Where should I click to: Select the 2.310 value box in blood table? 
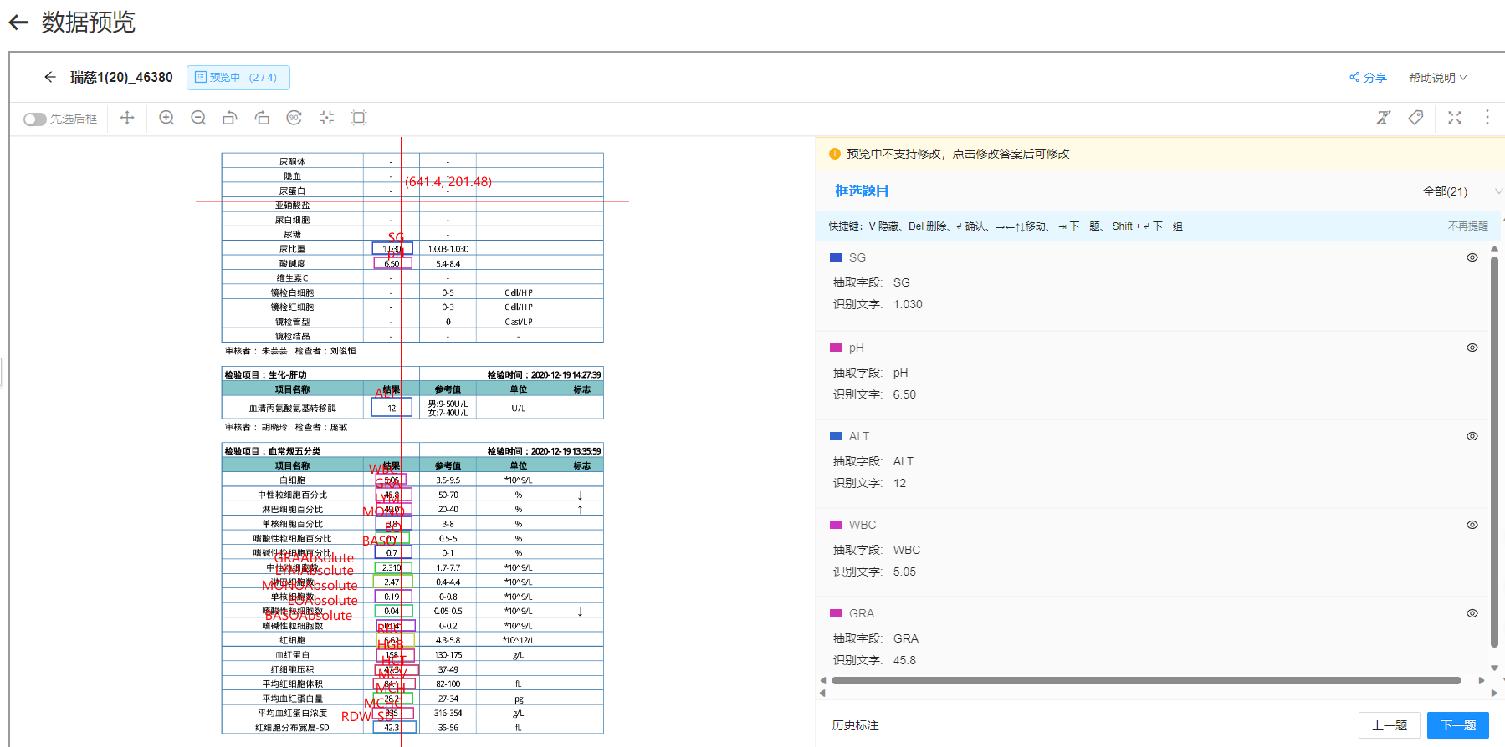(x=392, y=567)
